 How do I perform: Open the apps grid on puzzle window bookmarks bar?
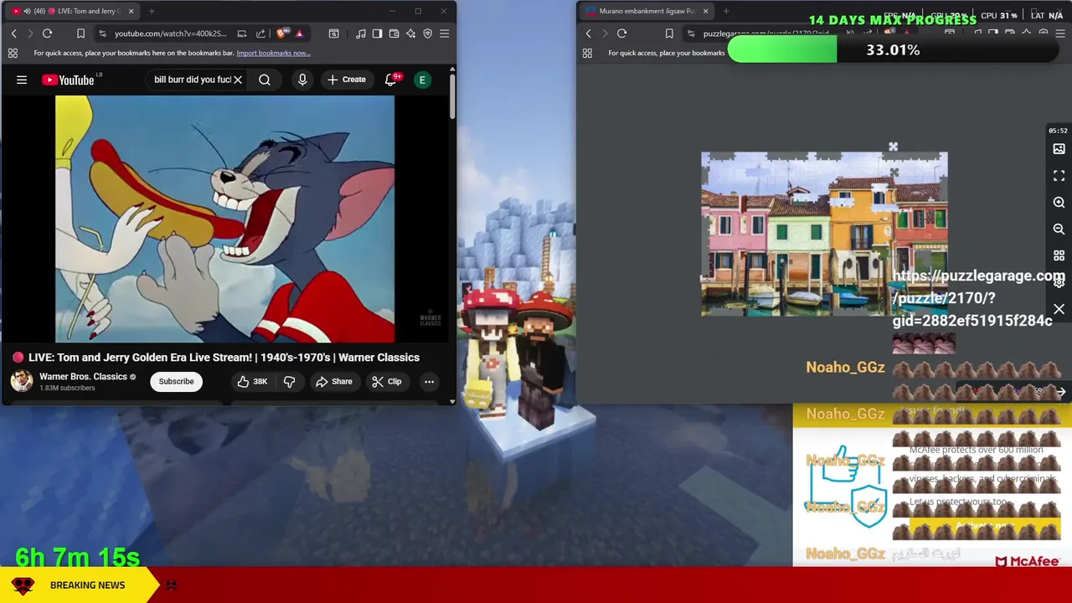[x=587, y=53]
